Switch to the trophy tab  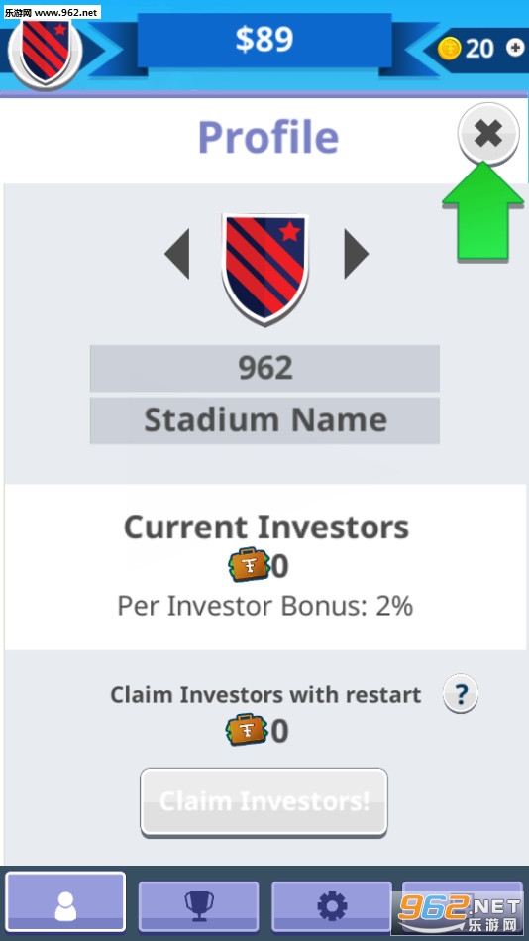tap(198, 905)
